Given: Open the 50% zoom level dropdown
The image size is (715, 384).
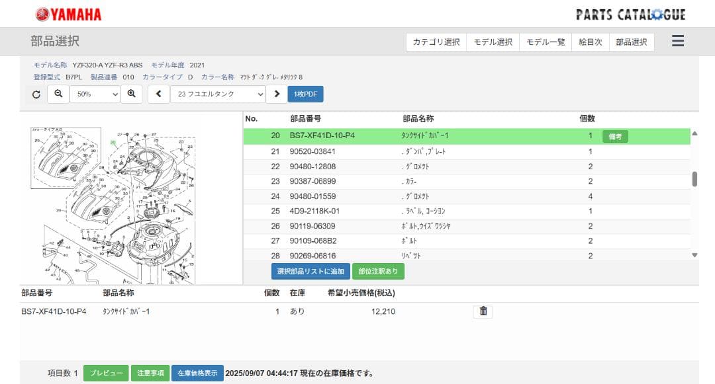Looking at the screenshot, I should point(95,95).
